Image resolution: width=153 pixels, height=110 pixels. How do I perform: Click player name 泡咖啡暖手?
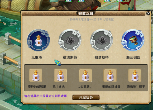[x=136, y=87]
